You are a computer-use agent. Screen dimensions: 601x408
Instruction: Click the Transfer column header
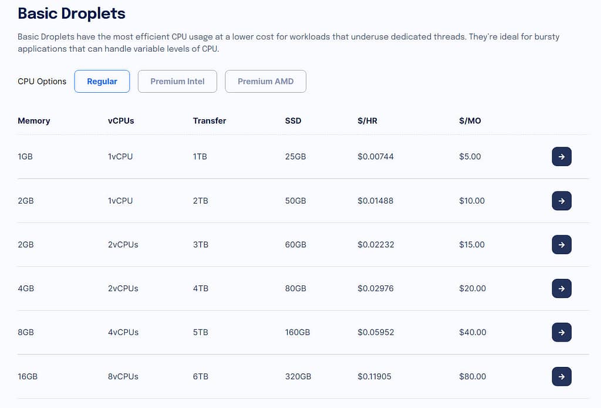[210, 121]
